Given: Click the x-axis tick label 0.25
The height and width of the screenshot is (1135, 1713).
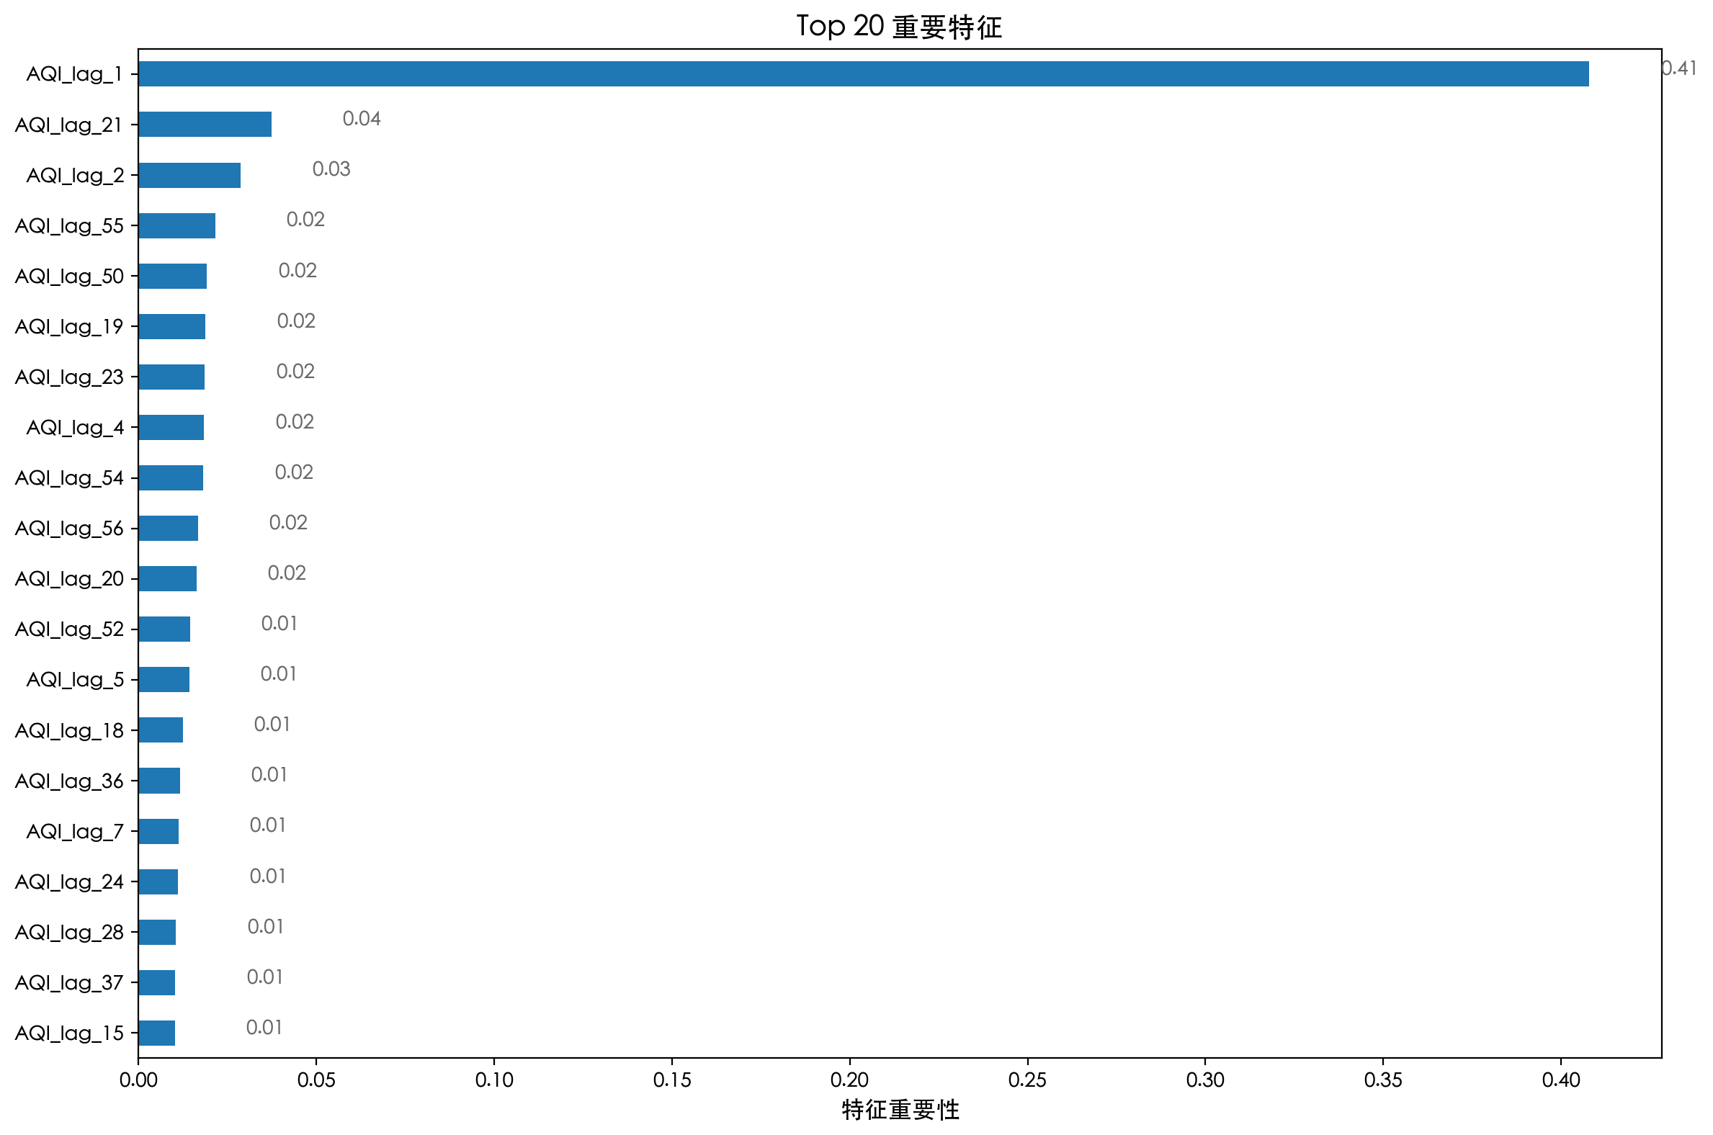Looking at the screenshot, I should [1027, 1081].
